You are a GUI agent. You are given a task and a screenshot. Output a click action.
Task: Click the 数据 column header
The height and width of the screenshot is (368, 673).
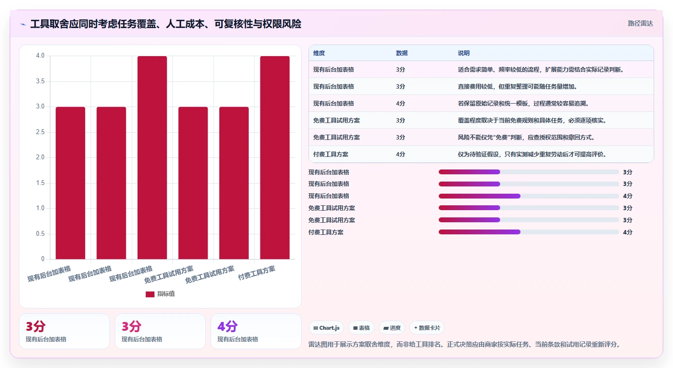(402, 53)
